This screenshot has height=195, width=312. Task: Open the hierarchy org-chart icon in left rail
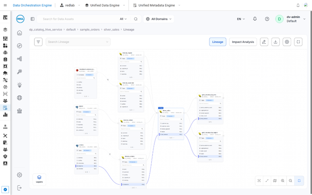(x=5, y=127)
